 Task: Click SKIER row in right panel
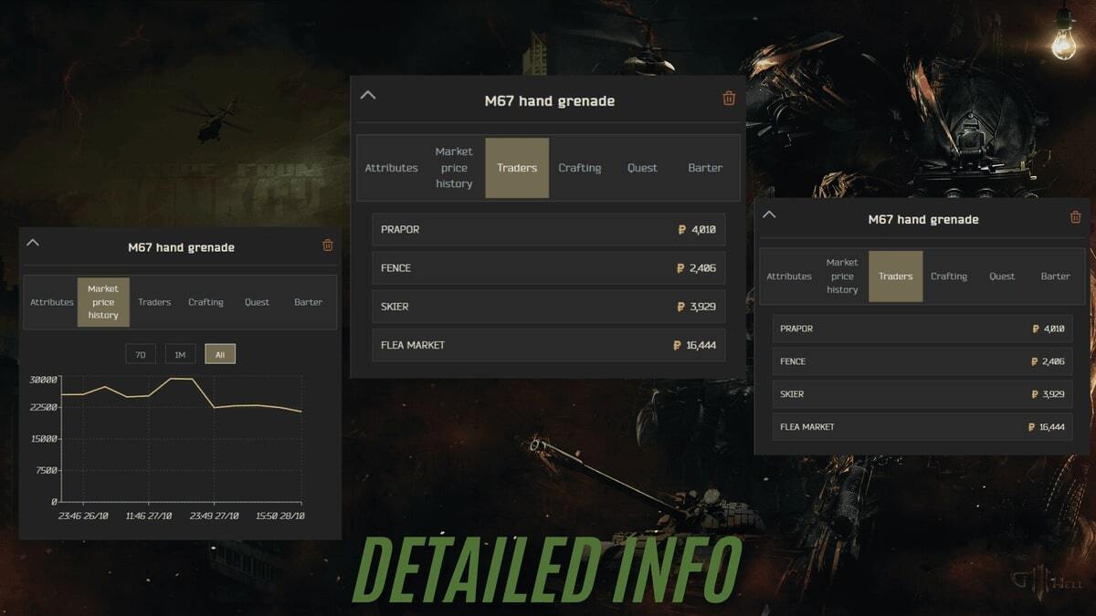tap(922, 394)
